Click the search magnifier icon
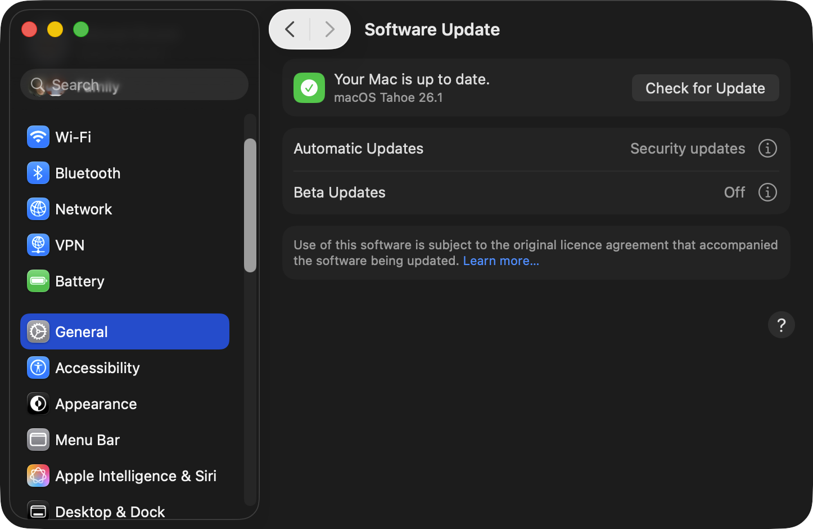The image size is (813, 529). pyautogui.click(x=38, y=85)
